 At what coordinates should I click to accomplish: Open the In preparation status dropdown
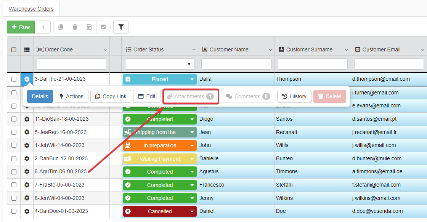coord(192,145)
